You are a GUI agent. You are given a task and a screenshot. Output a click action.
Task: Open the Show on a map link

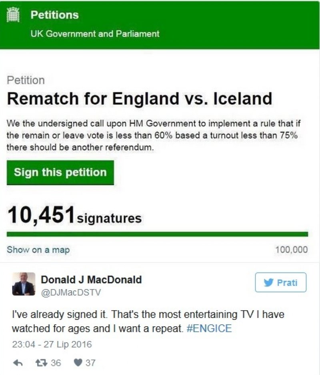pyautogui.click(x=38, y=250)
